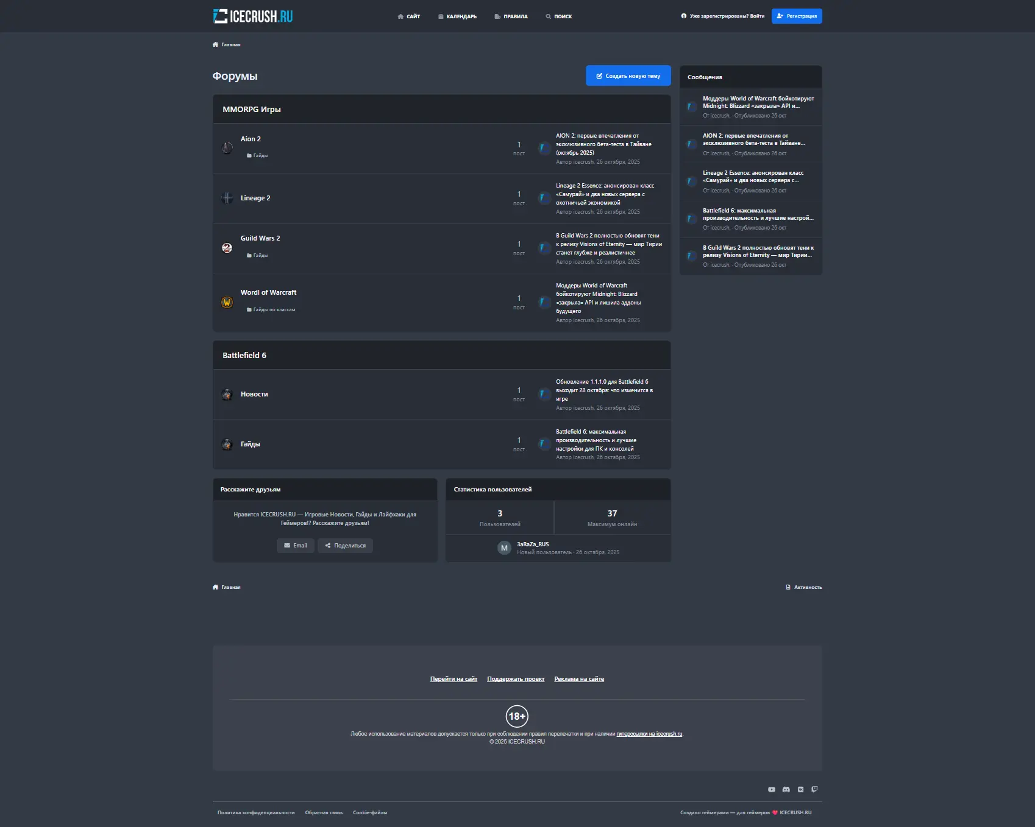Open 'Обратная связь' footer link
Image resolution: width=1035 pixels, height=827 pixels.
[324, 813]
